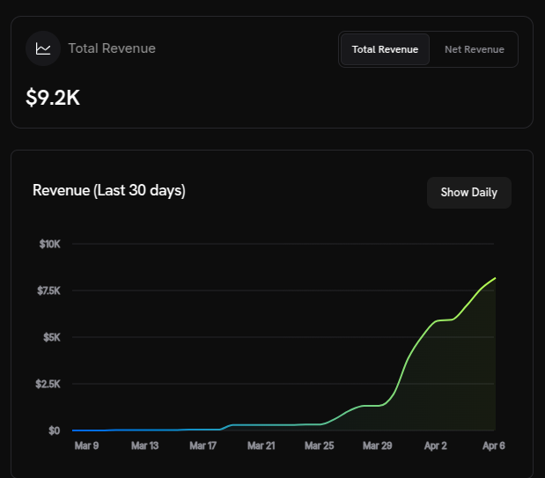Click the Show Daily button
Viewport: 545px width, 478px height.
tap(469, 193)
